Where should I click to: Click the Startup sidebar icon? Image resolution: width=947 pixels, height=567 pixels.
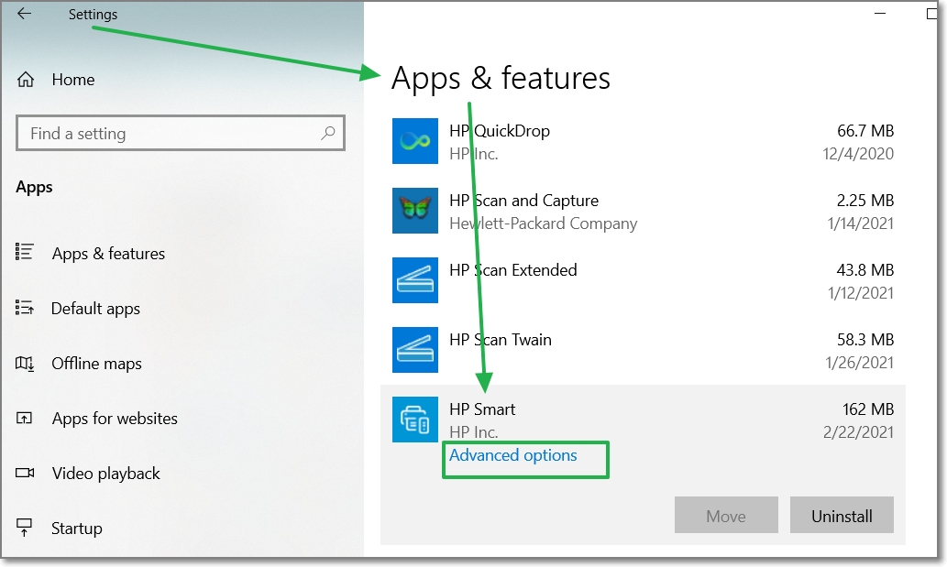24,528
